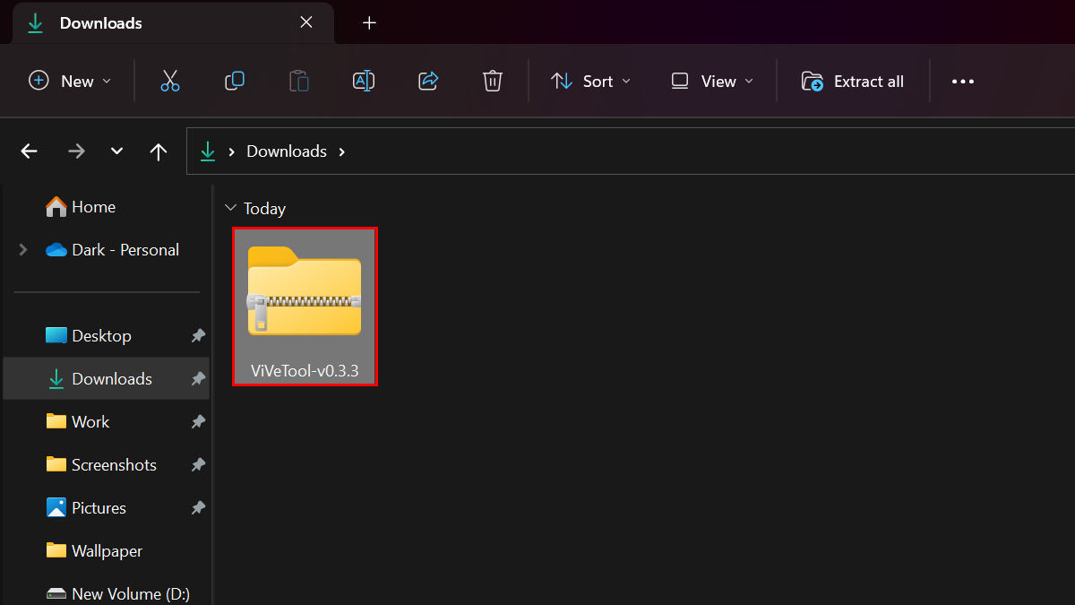The image size is (1075, 605).
Task: Open the New item dropdown
Action: (x=71, y=82)
